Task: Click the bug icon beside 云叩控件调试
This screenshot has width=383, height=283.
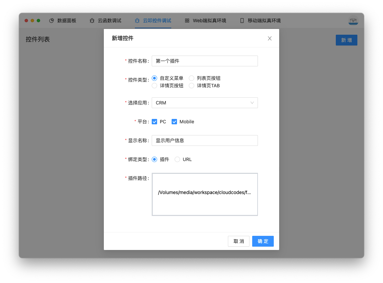Action: (x=137, y=21)
